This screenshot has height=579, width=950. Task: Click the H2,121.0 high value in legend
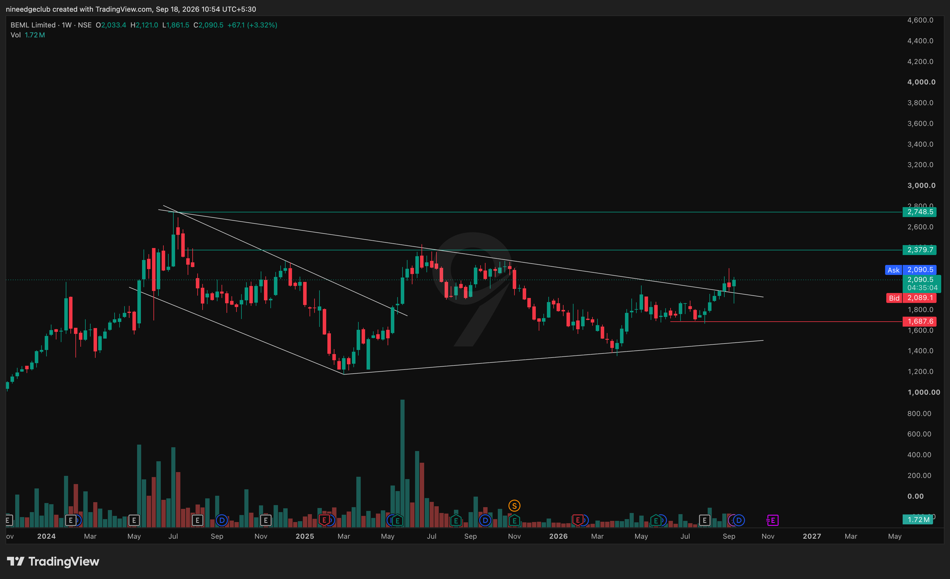tap(144, 25)
